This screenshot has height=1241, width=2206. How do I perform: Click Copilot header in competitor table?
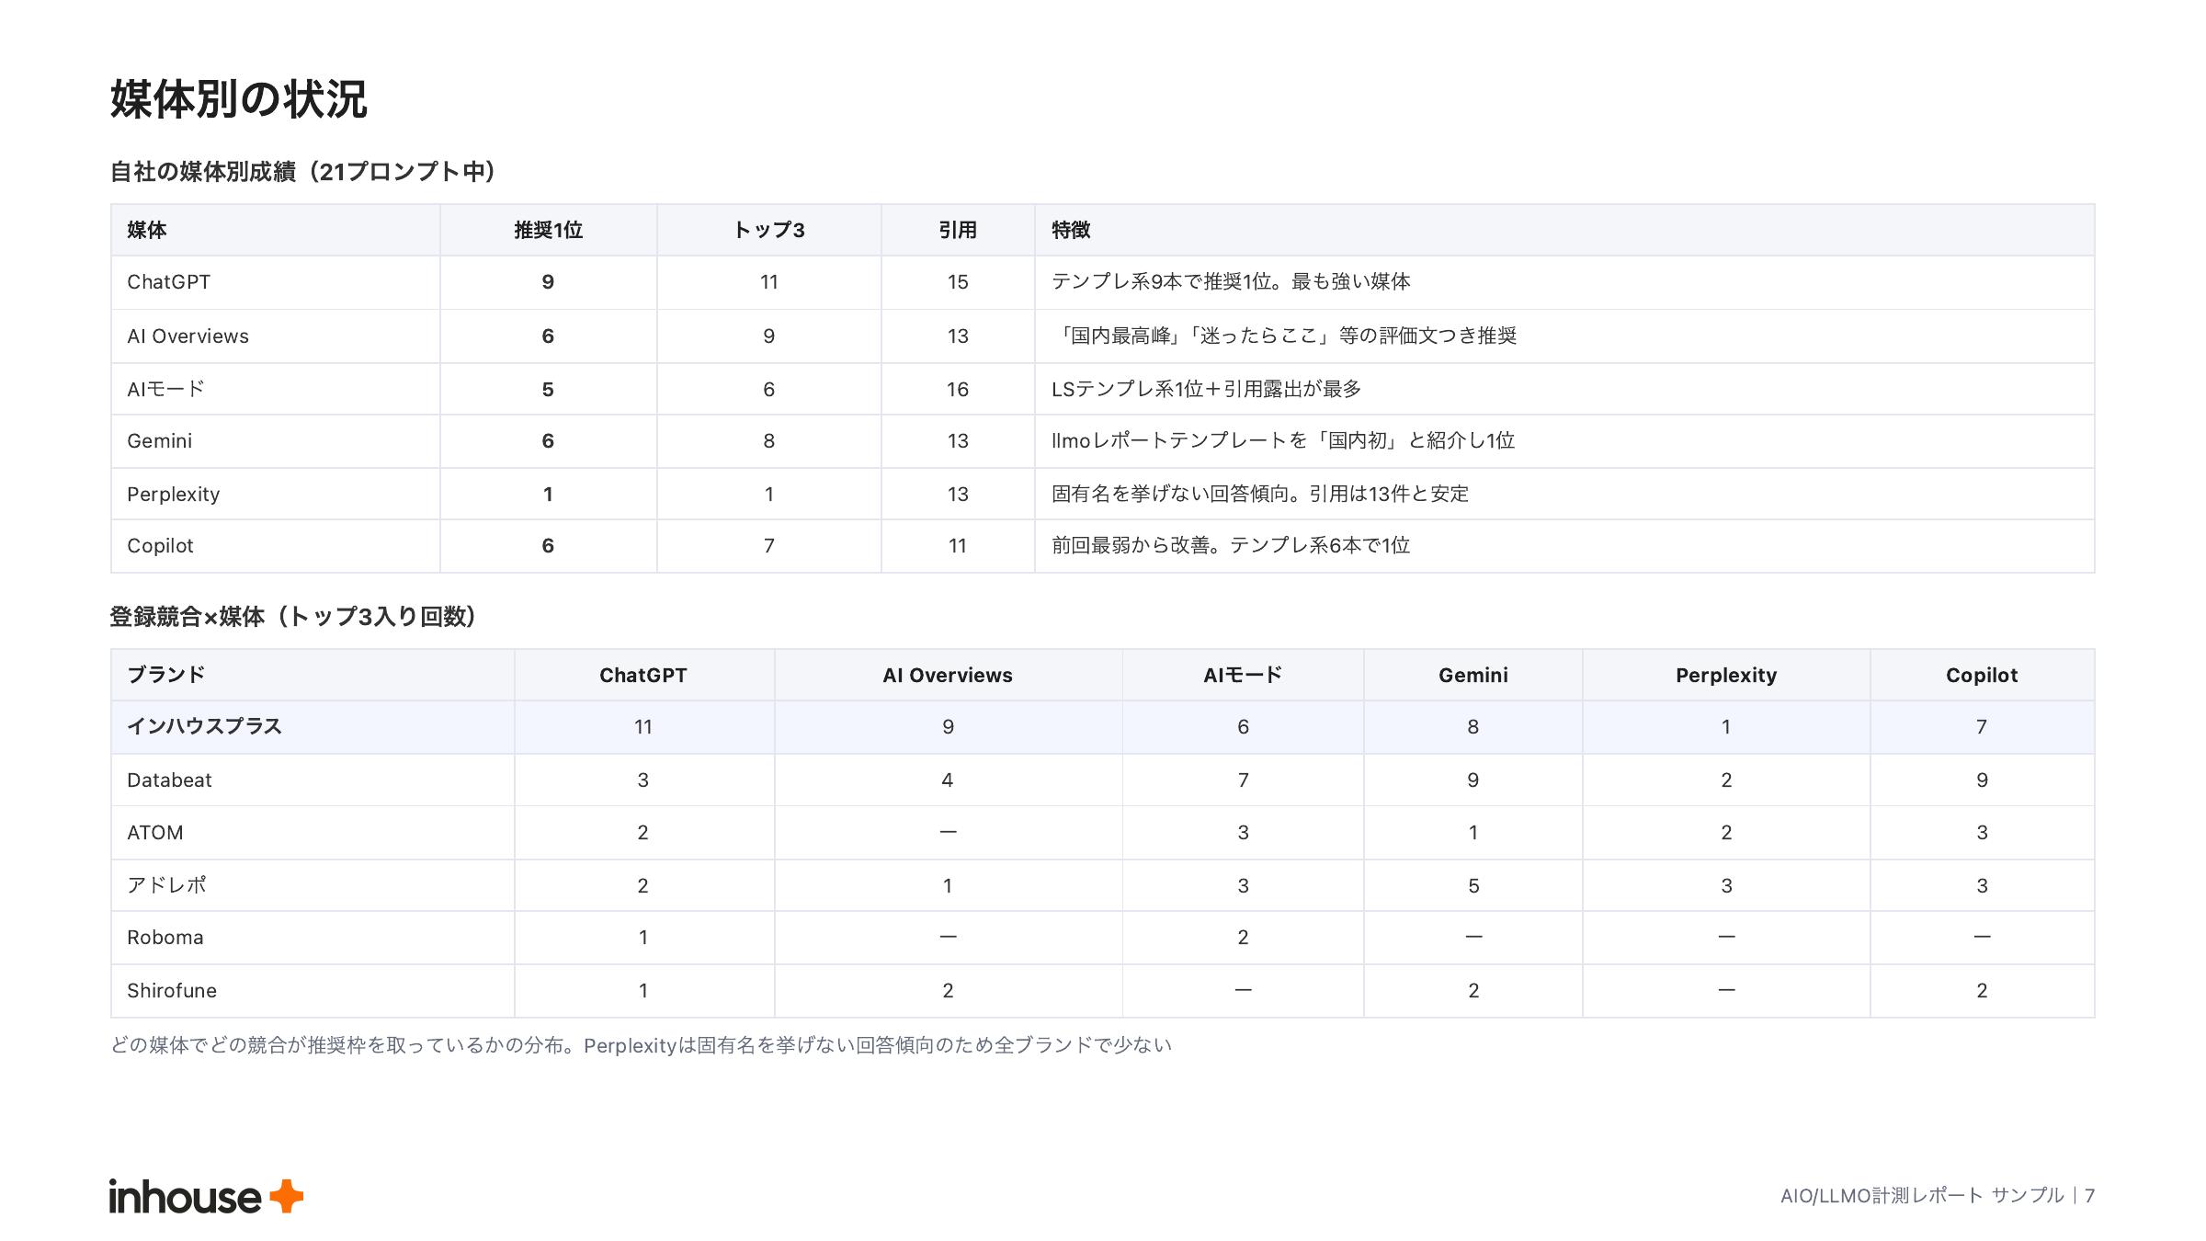tap(1982, 675)
